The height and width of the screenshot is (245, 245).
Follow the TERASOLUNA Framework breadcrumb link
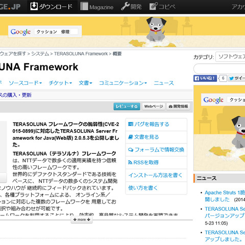click(81, 54)
